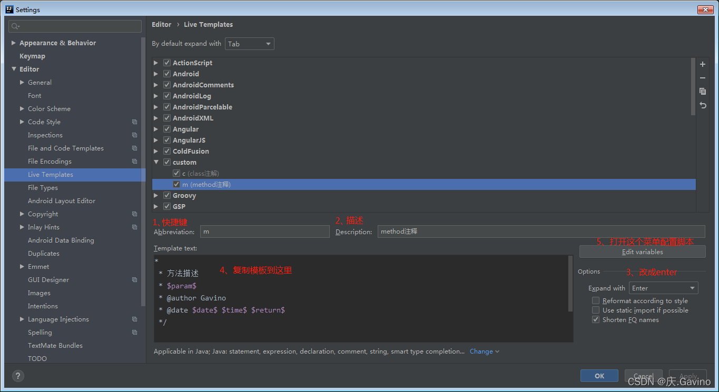Screen dimensions: 719x392
Task: Duplicate the selected template via the copy icon
Action: [x=703, y=91]
